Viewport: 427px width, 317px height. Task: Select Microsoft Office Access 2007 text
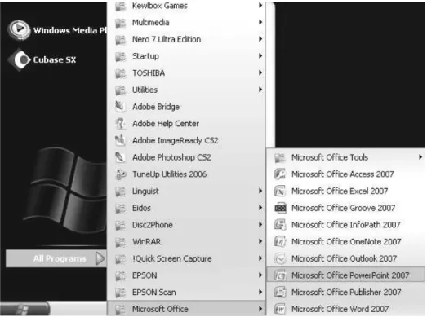pyautogui.click(x=343, y=174)
